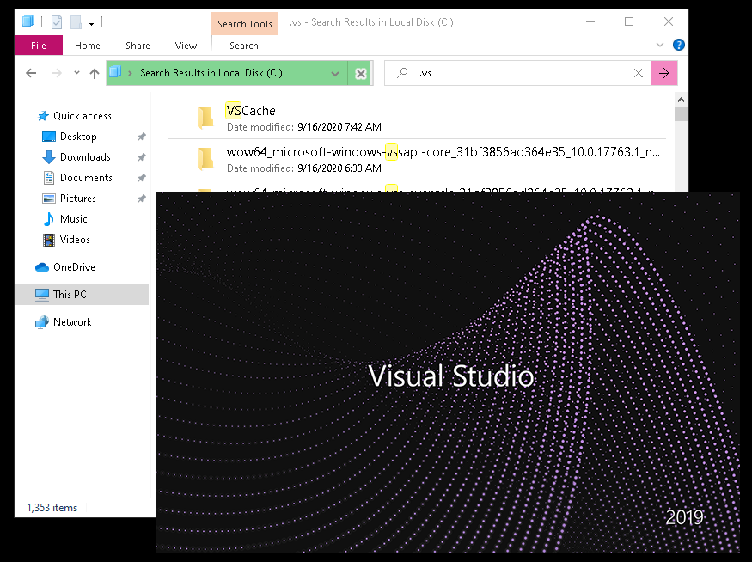Open Desktop in the navigation pane
Viewport: 752px width, 562px height.
coord(78,137)
